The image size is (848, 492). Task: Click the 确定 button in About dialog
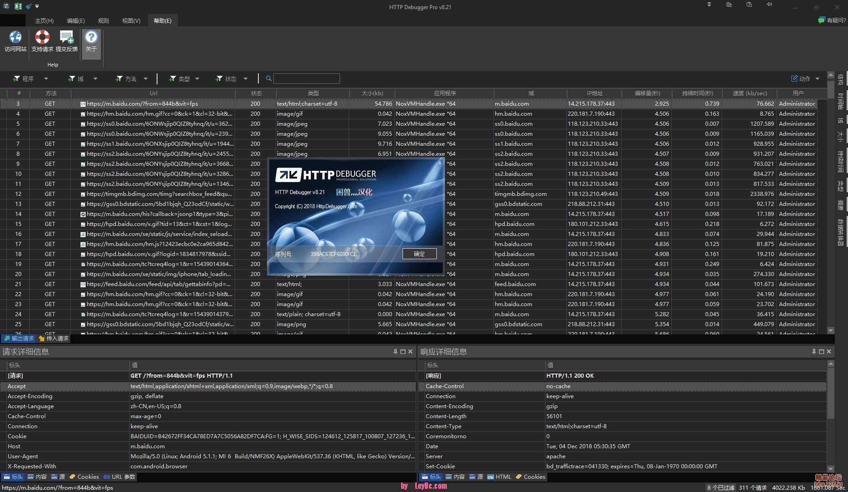[419, 254]
